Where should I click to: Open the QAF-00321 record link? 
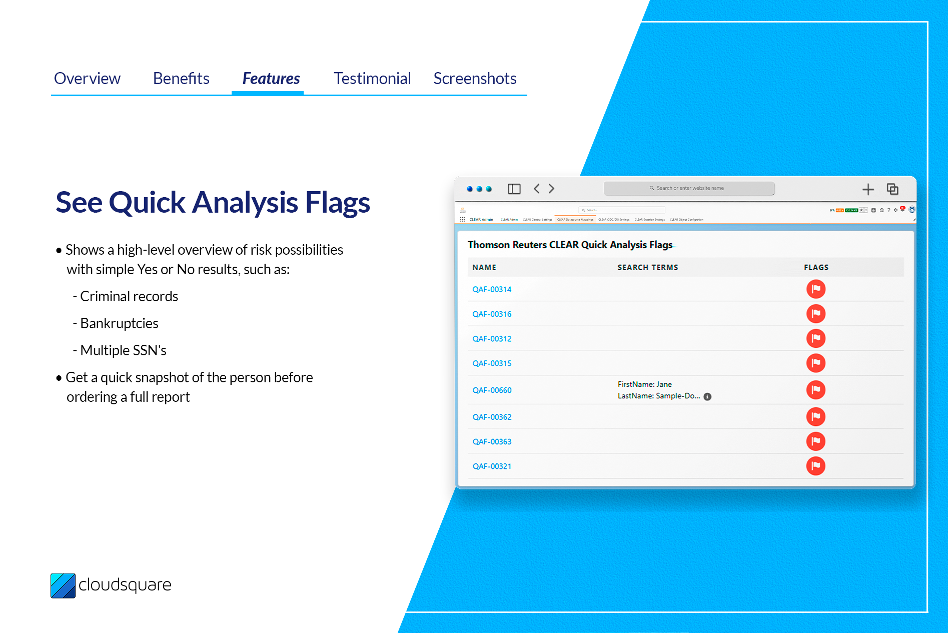(x=492, y=466)
